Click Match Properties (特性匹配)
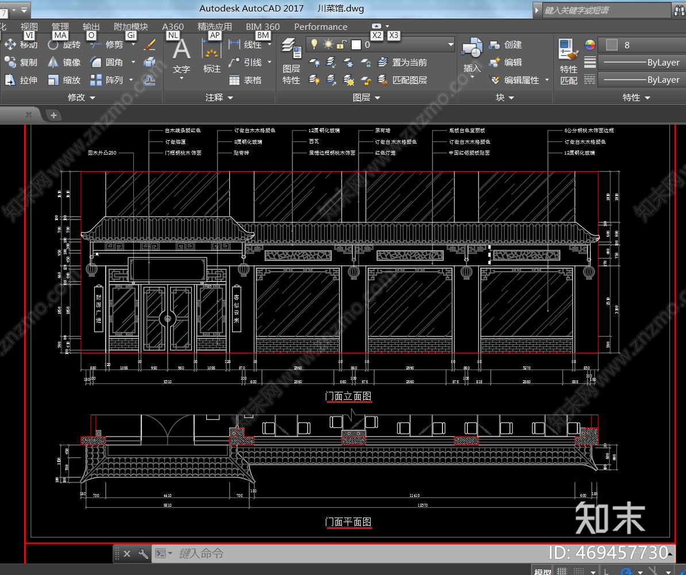Image resolution: width=686 pixels, height=575 pixels. point(569,61)
